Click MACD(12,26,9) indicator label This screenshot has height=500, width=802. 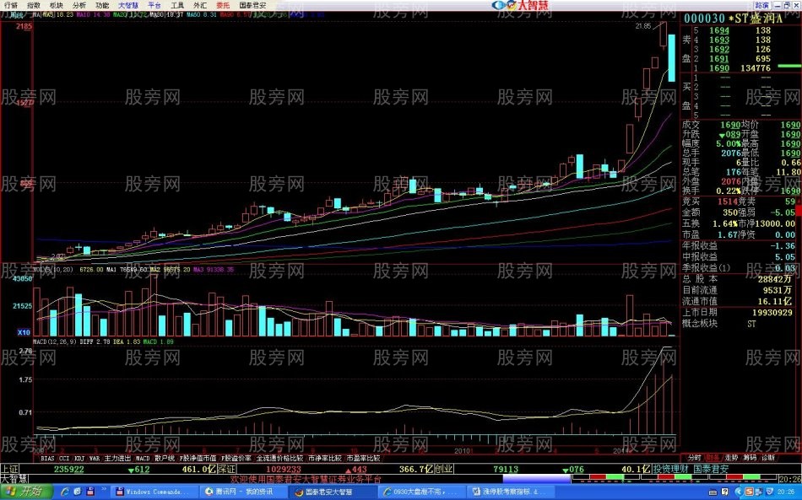point(55,341)
